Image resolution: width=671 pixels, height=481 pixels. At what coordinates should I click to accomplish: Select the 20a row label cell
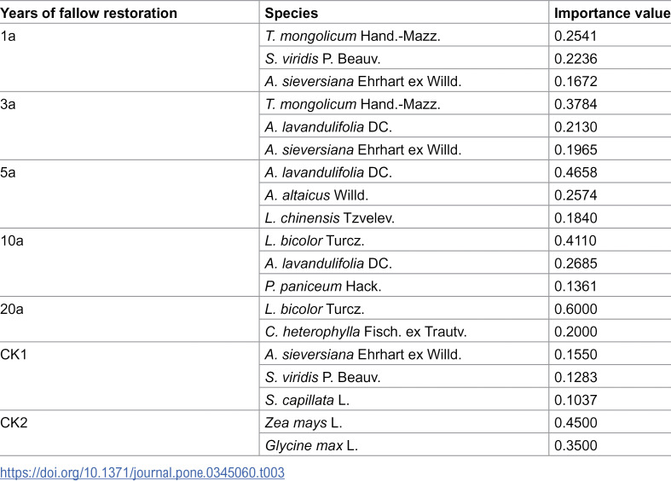click(130, 319)
